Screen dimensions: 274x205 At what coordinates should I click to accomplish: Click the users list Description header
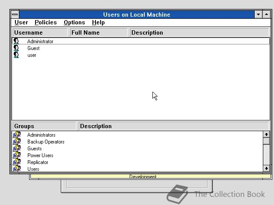(x=199, y=32)
